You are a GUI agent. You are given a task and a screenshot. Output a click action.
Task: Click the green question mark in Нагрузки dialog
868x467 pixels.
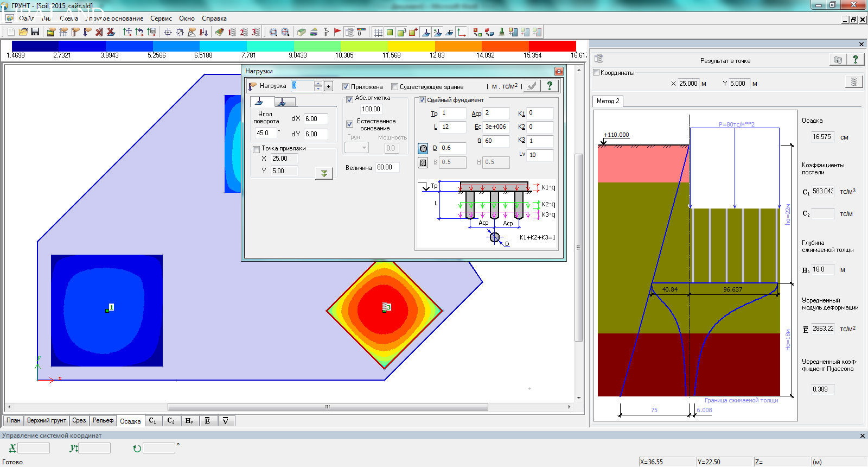(550, 86)
